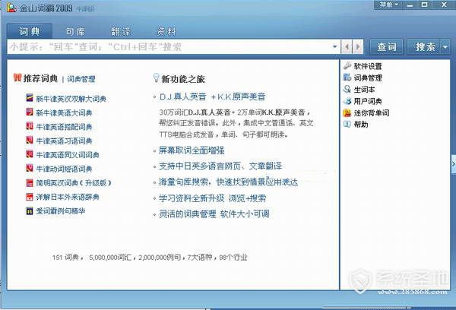Collapse side panel with right-edge arrow
Image resolution: width=456 pixels, height=310 pixels.
(x=454, y=164)
